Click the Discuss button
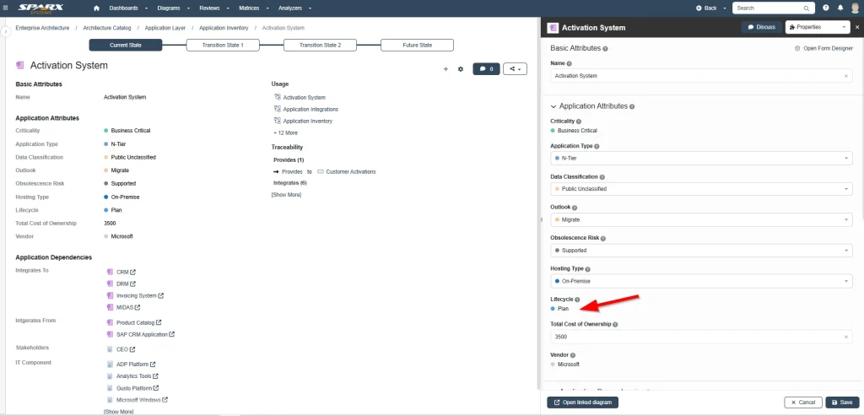 (762, 27)
